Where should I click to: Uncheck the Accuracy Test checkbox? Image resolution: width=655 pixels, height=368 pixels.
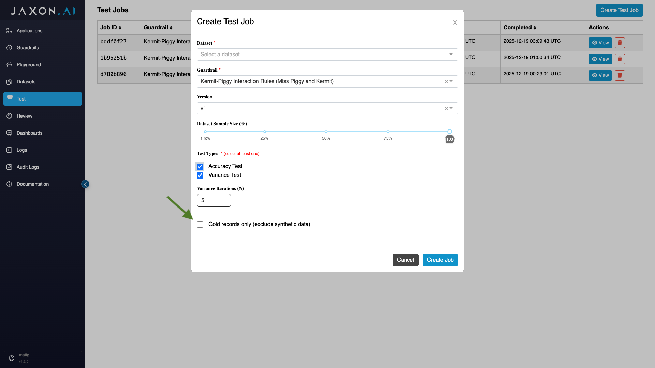[200, 167]
